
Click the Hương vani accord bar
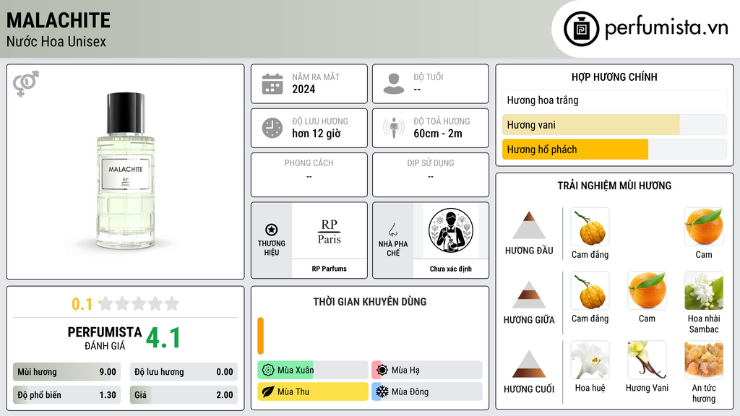click(x=614, y=125)
